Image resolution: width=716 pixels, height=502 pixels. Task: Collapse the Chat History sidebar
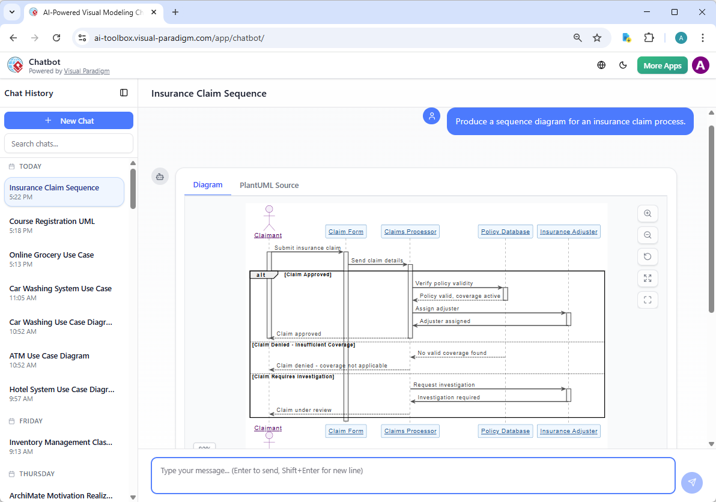[124, 93]
